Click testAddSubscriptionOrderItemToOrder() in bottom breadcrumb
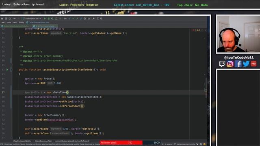This screenshot has width=260, height=146. pyautogui.click(x=72, y=141)
